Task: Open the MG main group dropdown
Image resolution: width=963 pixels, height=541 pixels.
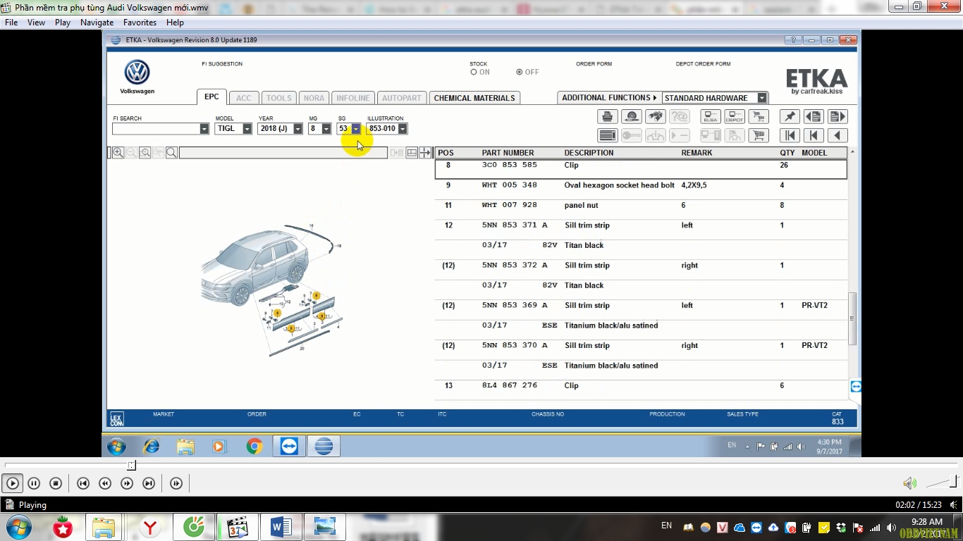Action: pyautogui.click(x=326, y=129)
